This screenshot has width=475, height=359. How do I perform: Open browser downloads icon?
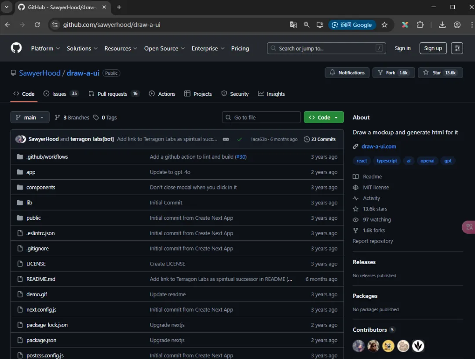point(442,25)
